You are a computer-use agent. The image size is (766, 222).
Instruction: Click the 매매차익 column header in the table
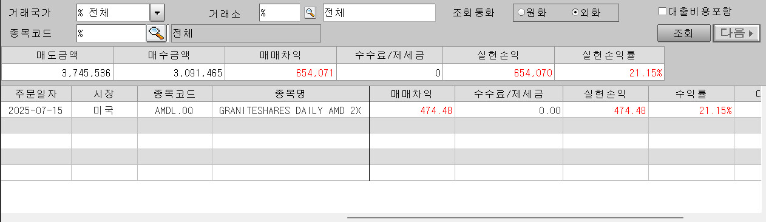tap(412, 94)
